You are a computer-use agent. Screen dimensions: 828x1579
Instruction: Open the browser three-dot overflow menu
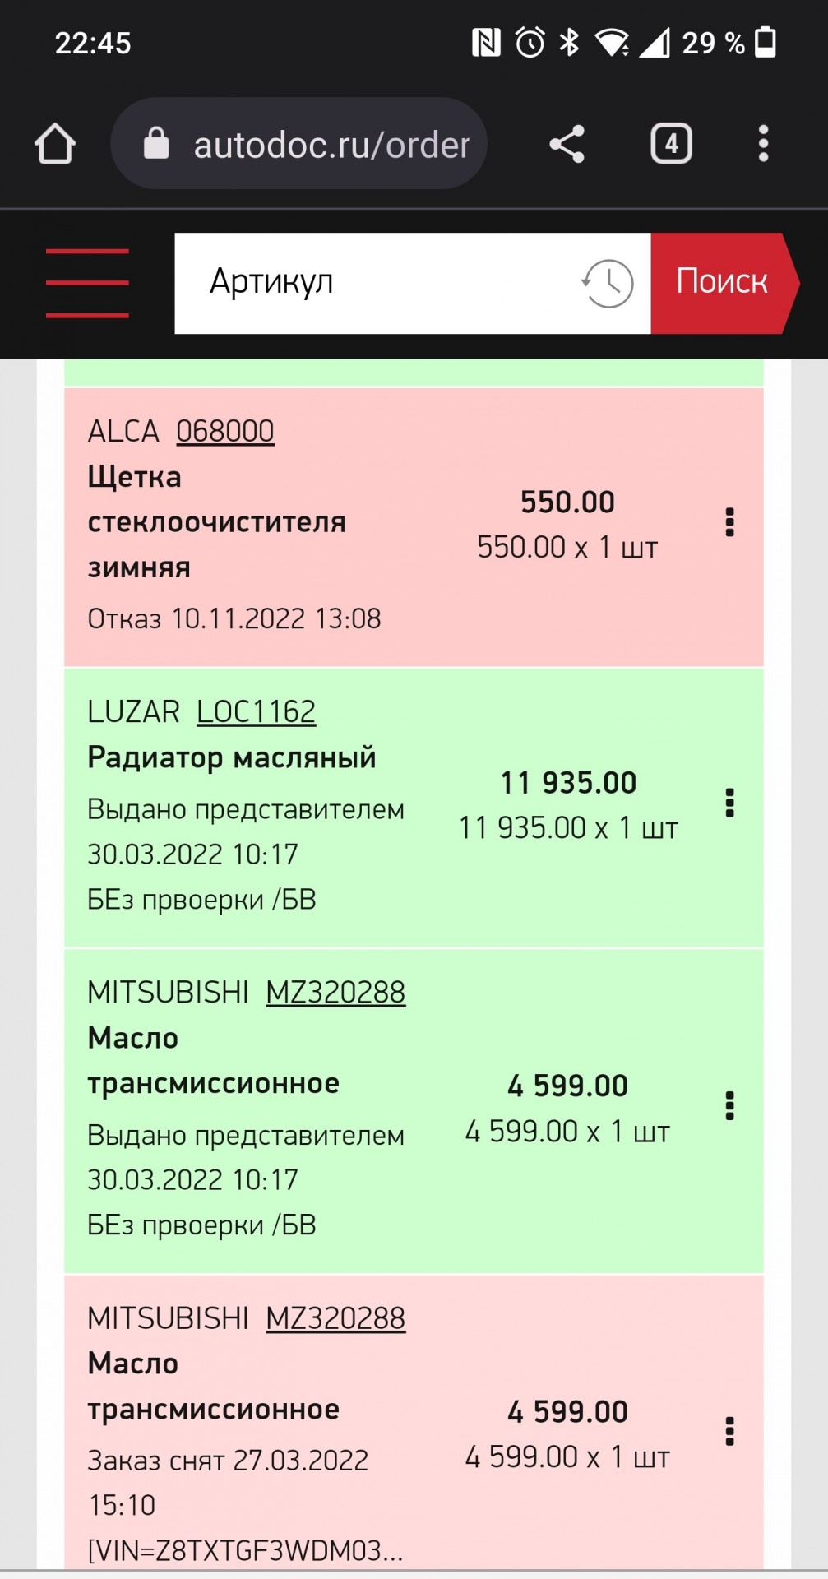click(763, 144)
